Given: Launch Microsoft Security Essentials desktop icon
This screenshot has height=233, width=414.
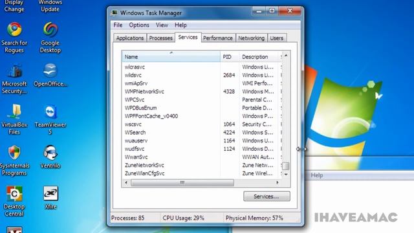Looking at the screenshot, I should 14,78.
